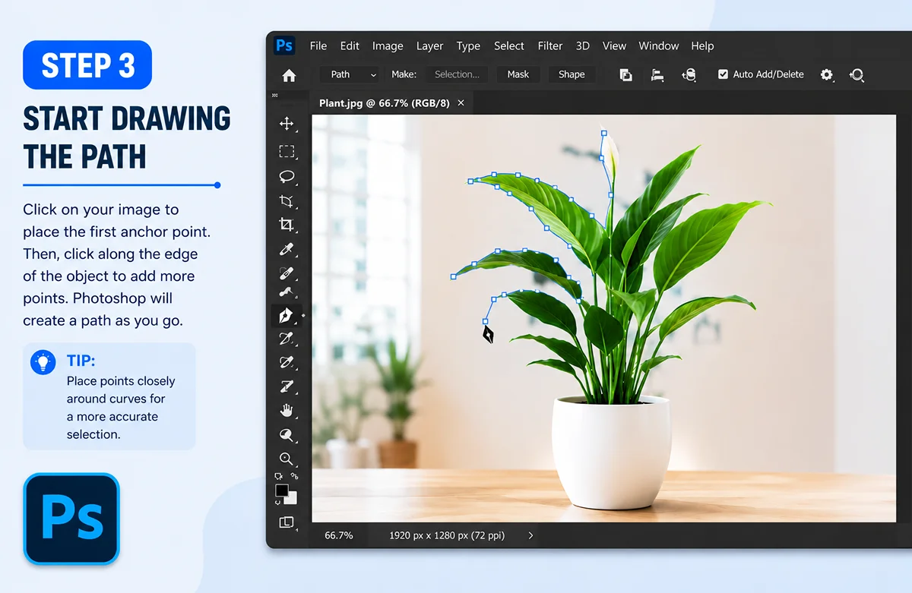This screenshot has width=912, height=593.
Task: Open the Path alignment icon
Action: [657, 74]
